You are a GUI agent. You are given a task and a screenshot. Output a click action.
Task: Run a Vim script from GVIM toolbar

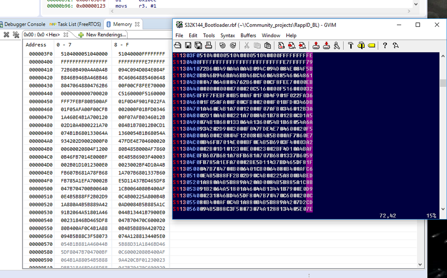coord(336,45)
